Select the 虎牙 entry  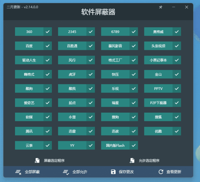[72, 74]
